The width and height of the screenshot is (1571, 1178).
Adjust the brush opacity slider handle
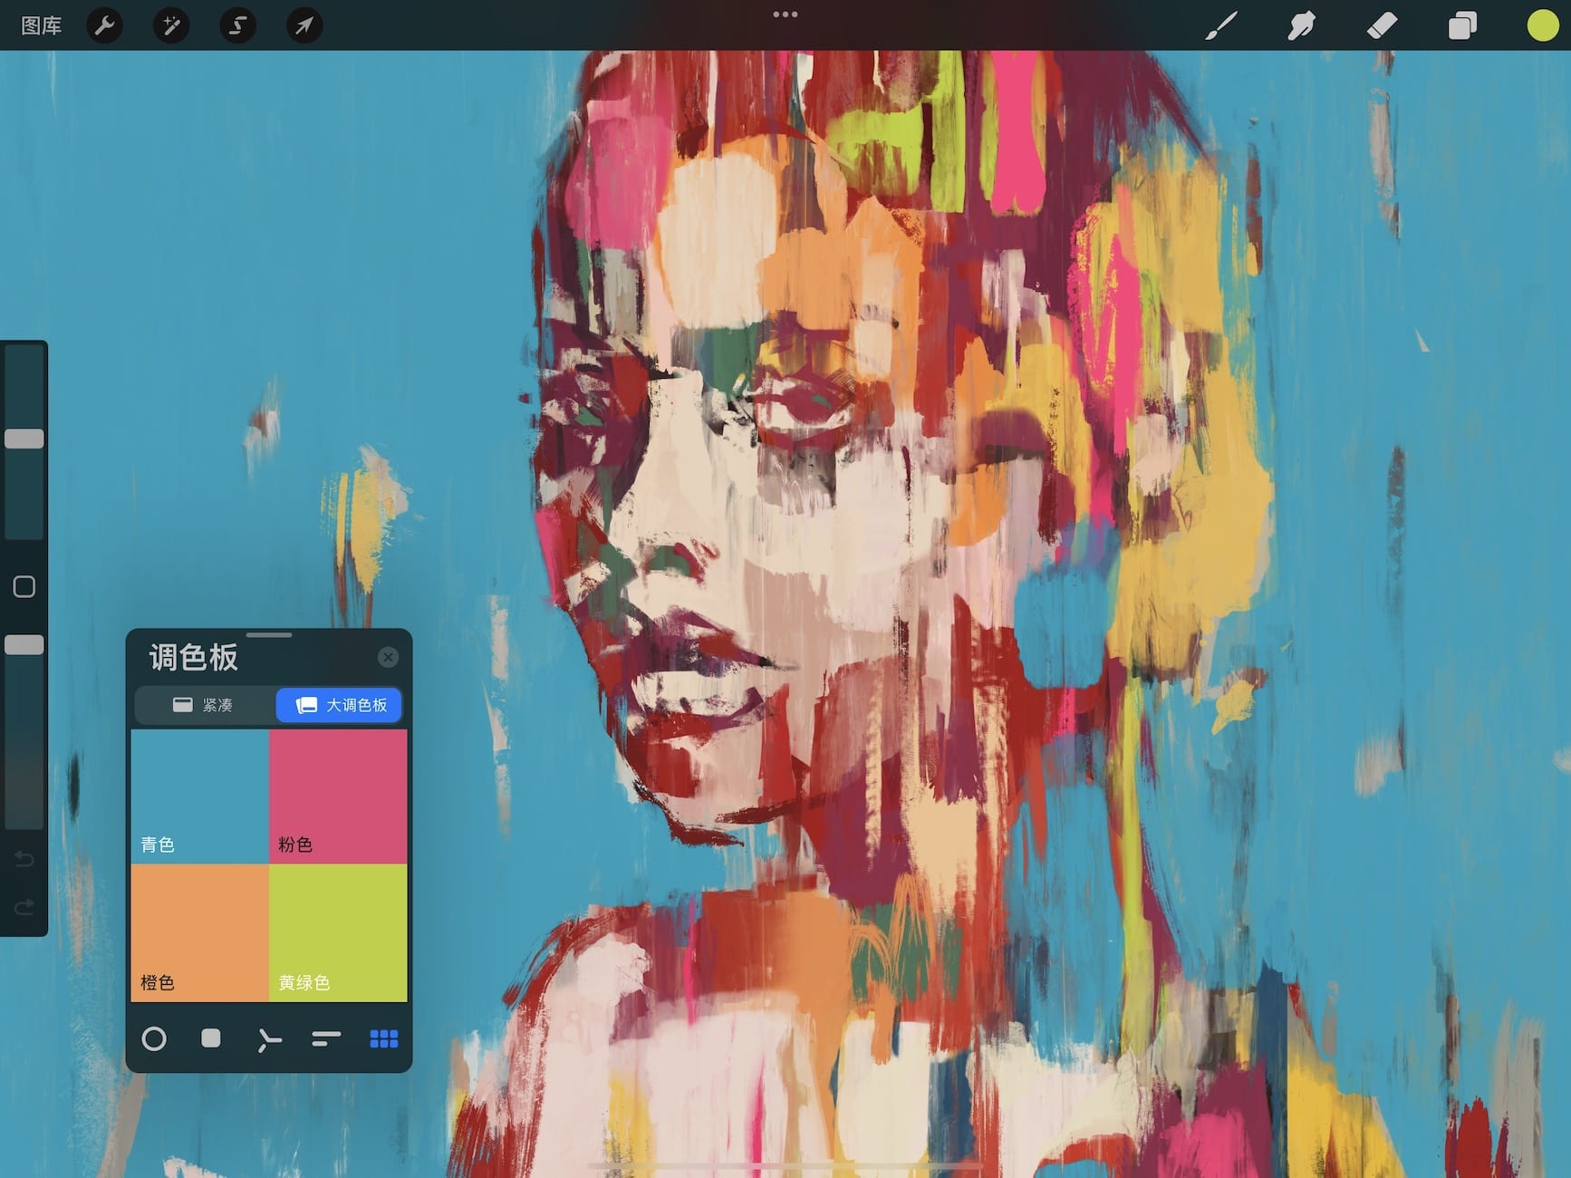coord(24,645)
